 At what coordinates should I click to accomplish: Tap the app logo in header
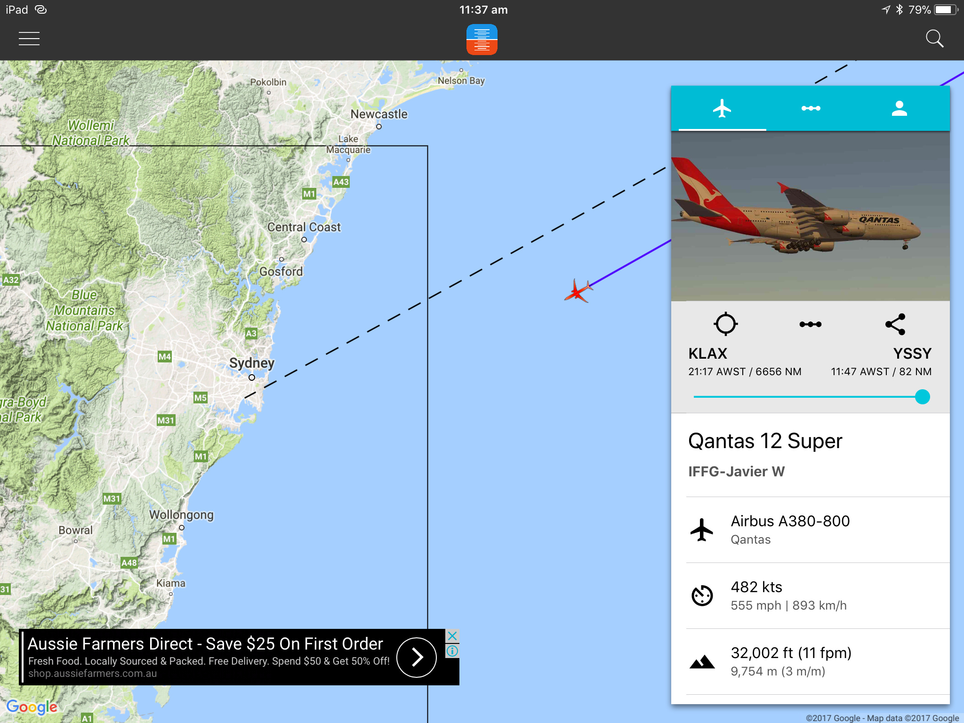click(482, 40)
